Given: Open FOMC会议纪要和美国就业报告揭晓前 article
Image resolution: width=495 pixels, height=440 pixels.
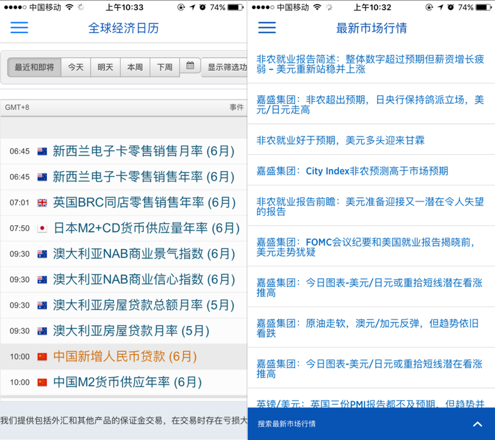Looking at the screenshot, I should (366, 247).
